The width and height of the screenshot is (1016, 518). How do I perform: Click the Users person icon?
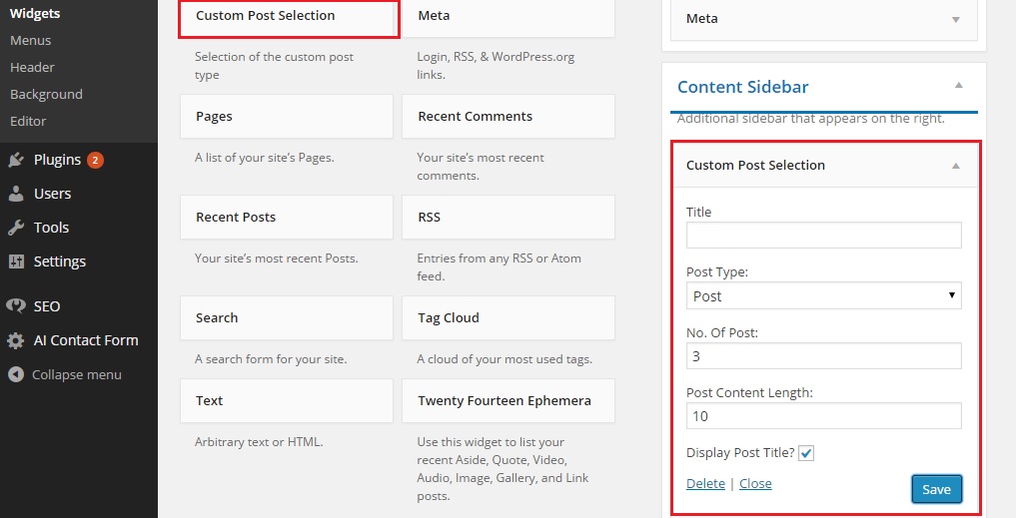click(x=16, y=194)
